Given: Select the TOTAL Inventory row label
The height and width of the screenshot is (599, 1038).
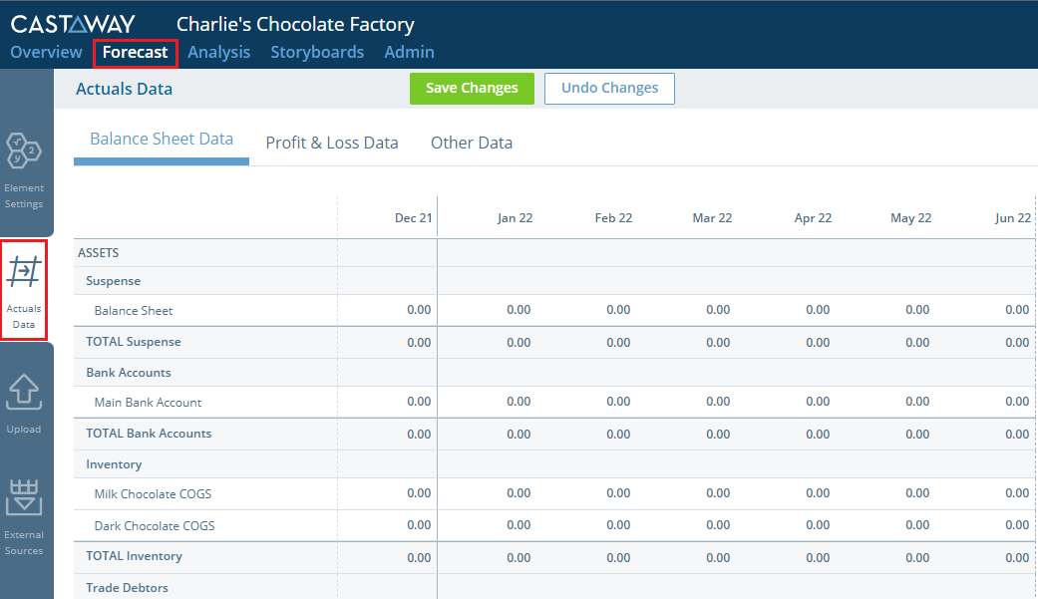Looking at the screenshot, I should click(x=134, y=556).
